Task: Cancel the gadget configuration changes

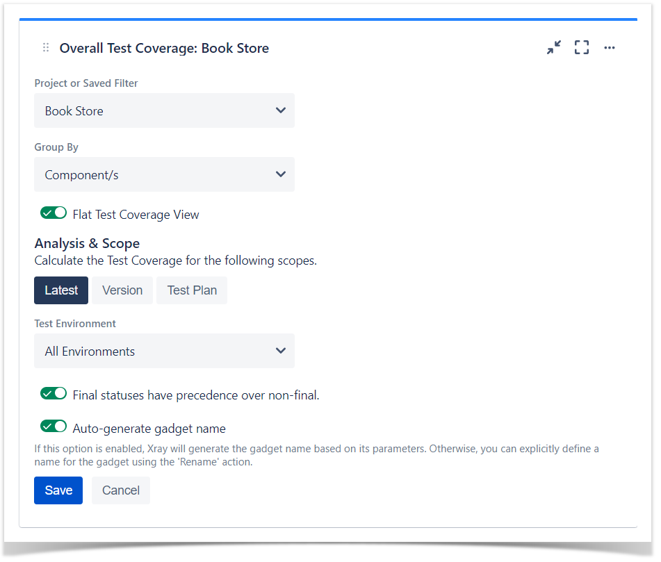Action: click(121, 490)
